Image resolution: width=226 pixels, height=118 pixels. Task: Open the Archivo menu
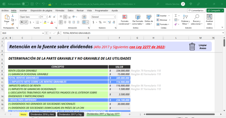click(5, 11)
